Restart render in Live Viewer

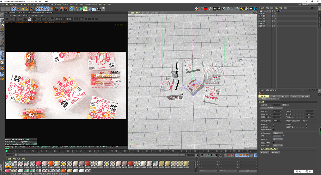click(12, 19)
